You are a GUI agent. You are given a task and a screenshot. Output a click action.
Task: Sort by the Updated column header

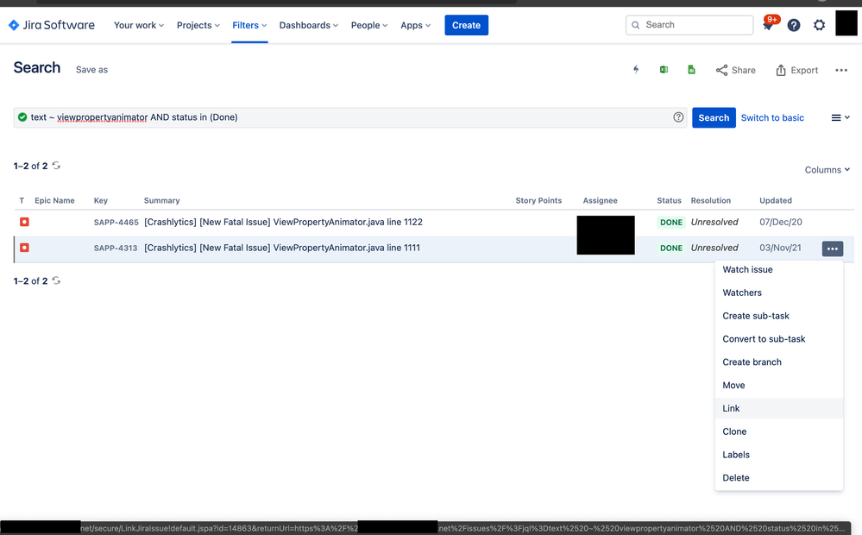pos(775,201)
